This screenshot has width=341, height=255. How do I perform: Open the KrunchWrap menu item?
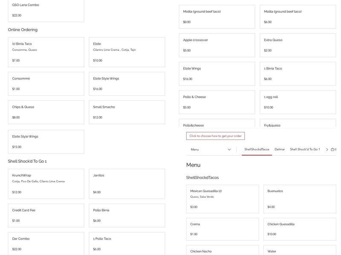click(x=46, y=184)
